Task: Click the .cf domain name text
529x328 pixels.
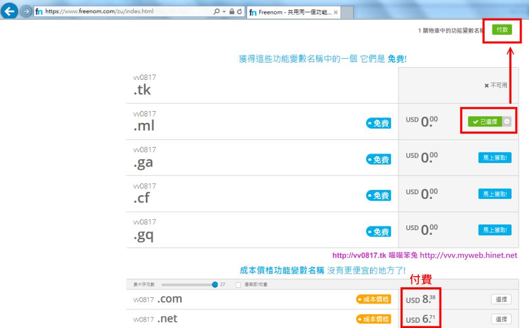Action: (x=141, y=198)
